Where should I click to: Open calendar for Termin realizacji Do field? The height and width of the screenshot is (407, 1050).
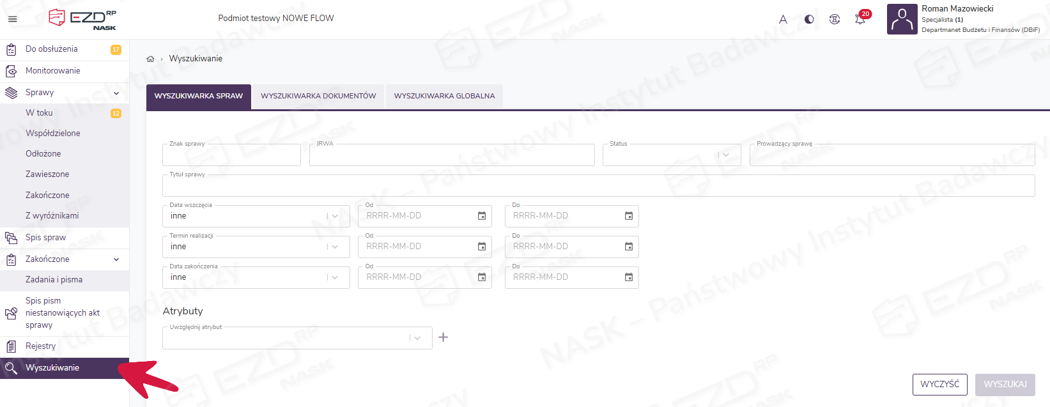pos(628,247)
